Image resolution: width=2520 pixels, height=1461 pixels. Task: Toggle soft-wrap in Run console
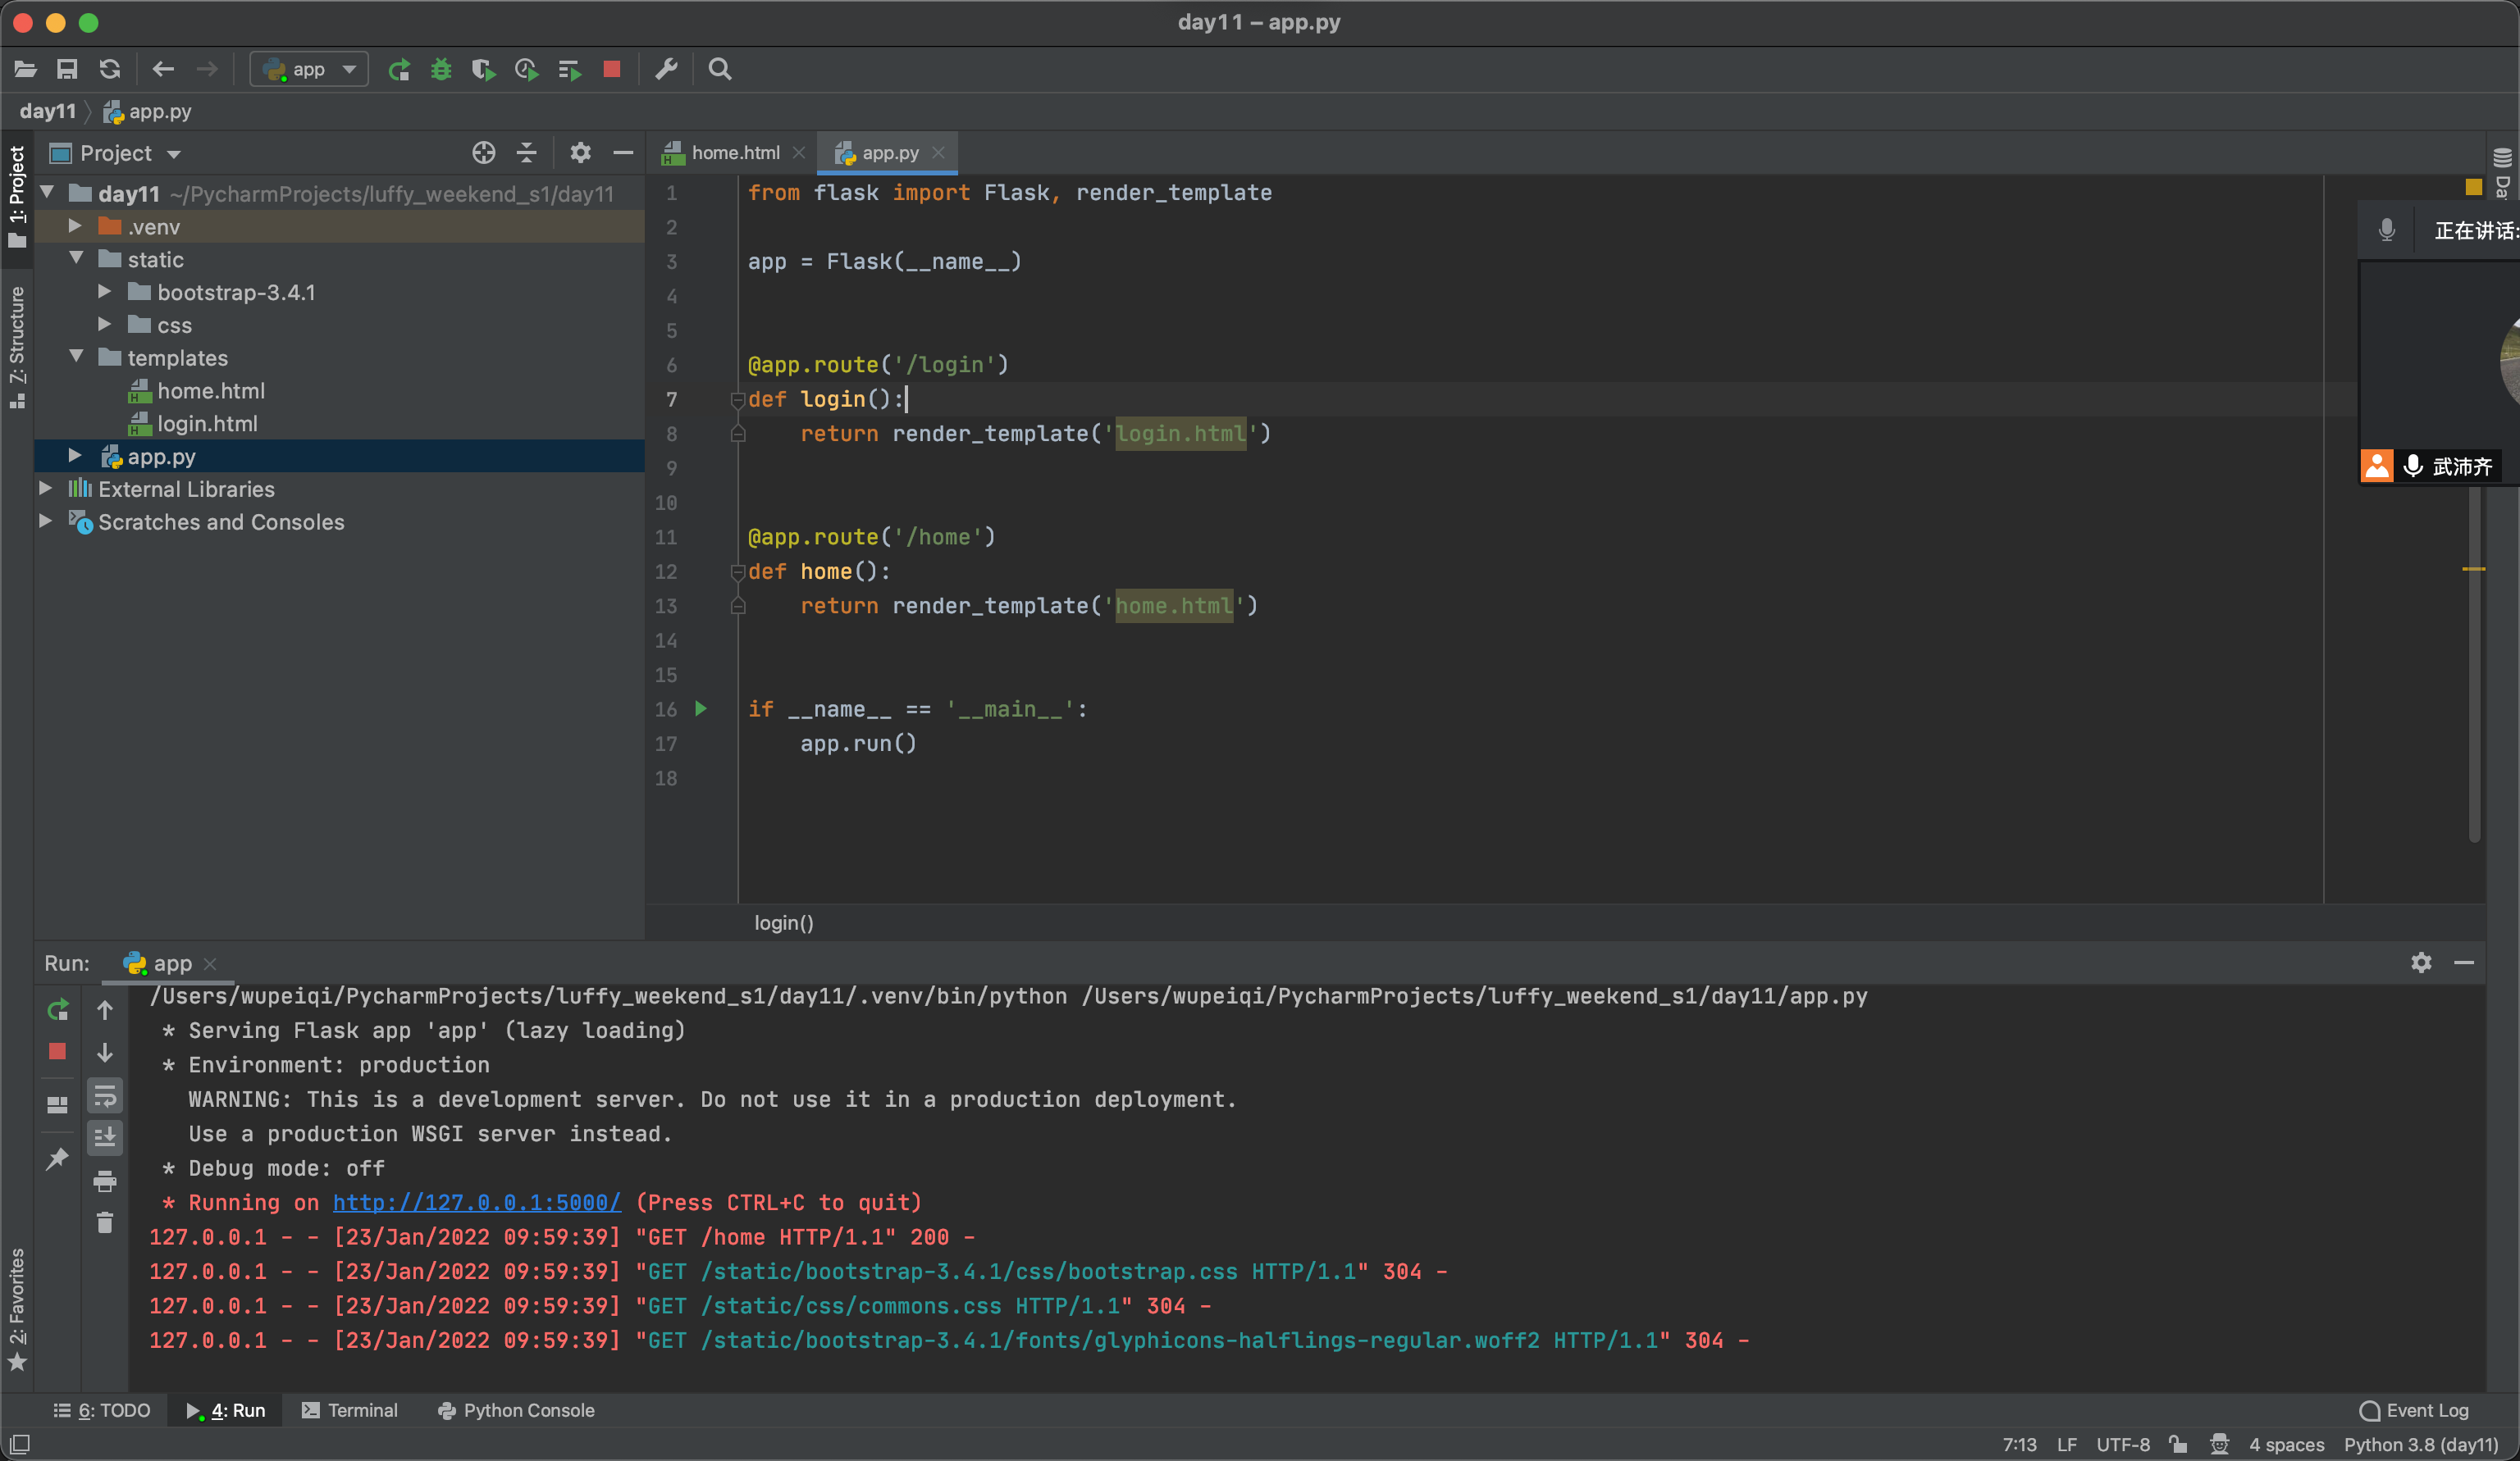[105, 1096]
